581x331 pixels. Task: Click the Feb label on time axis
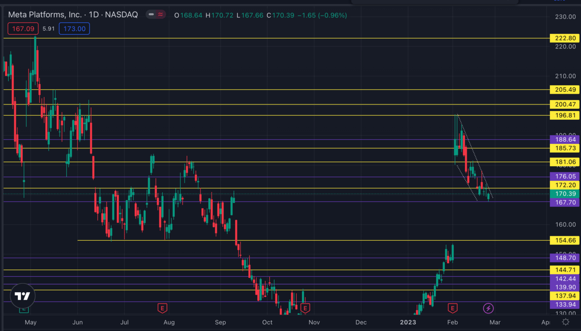[x=452, y=322]
